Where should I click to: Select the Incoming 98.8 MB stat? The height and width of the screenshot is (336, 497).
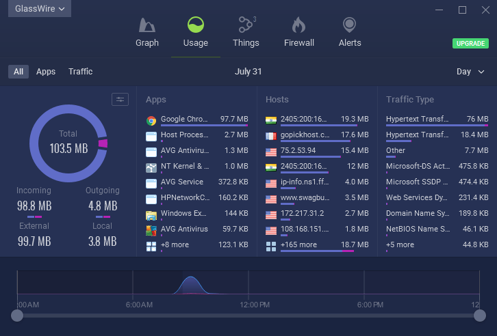pos(34,201)
